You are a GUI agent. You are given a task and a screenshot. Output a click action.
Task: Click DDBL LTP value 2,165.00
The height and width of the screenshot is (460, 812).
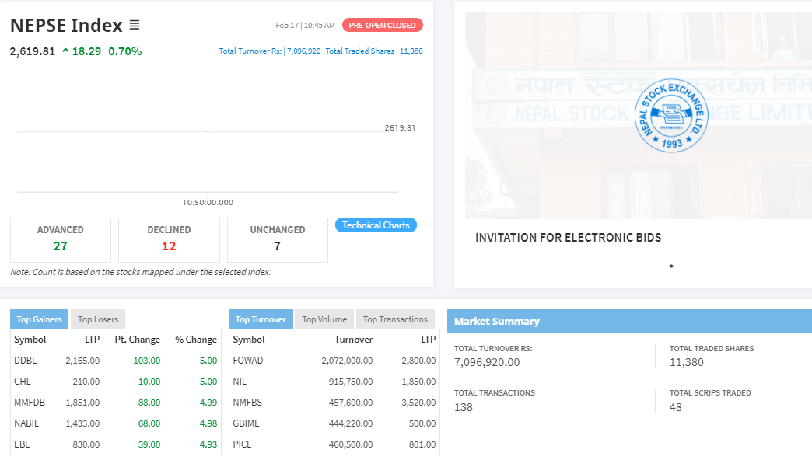click(82, 360)
